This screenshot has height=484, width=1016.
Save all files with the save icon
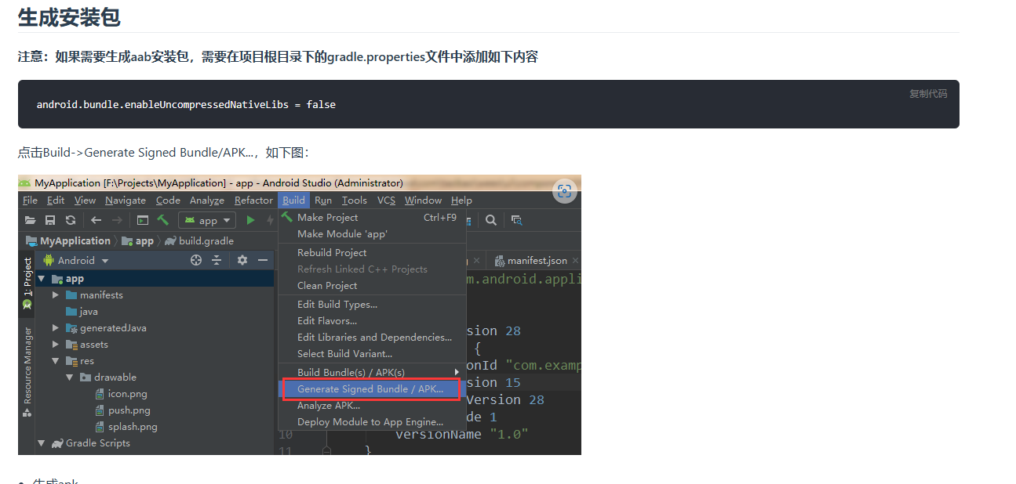click(50, 220)
